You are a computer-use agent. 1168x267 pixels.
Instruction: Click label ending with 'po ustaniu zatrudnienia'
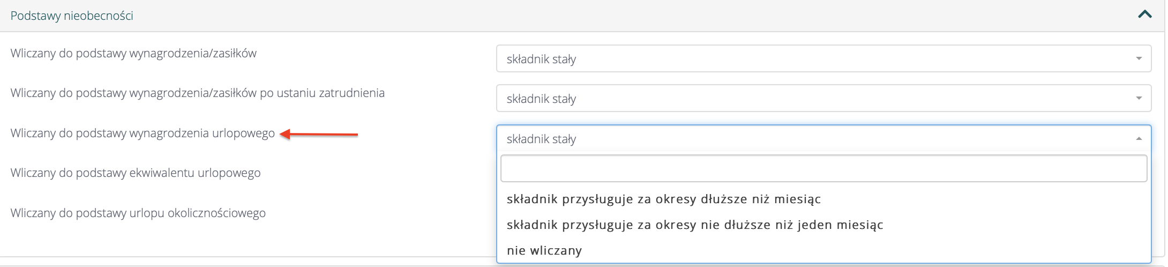tap(197, 93)
